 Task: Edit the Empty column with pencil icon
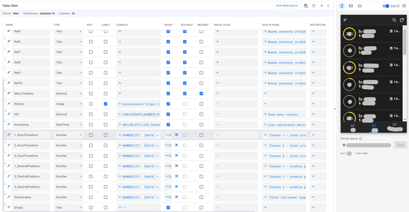[x=8, y=207]
